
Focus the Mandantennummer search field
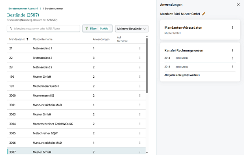[44, 28]
